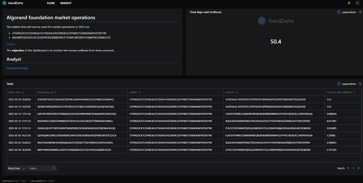Viewport: 363px width, 183px height.
Task: Sort table by block_time column arrows
Action: pyautogui.click(x=23, y=92)
